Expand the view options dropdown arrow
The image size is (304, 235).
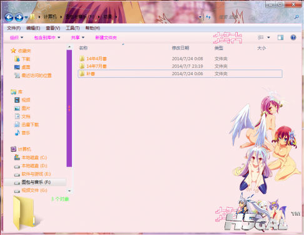(x=268, y=38)
